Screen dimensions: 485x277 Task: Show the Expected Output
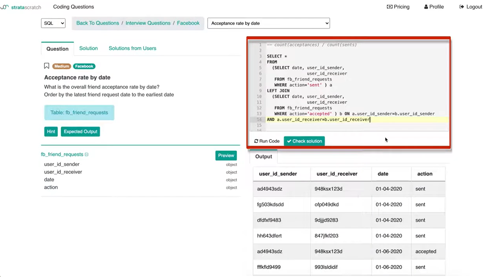click(80, 131)
